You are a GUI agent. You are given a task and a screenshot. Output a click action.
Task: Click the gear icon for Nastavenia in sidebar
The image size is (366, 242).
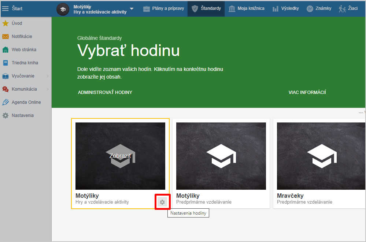click(x=5, y=116)
